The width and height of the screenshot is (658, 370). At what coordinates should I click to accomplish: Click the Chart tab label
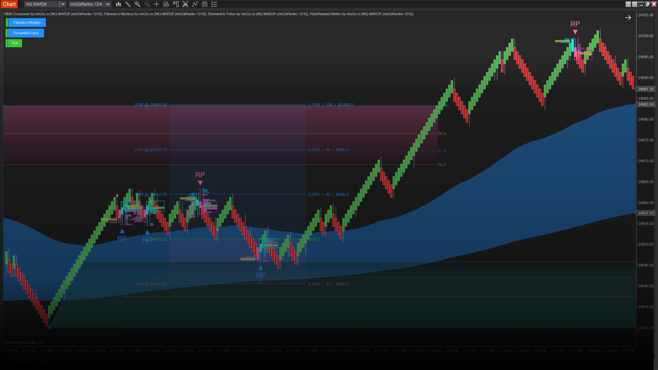coord(9,4)
